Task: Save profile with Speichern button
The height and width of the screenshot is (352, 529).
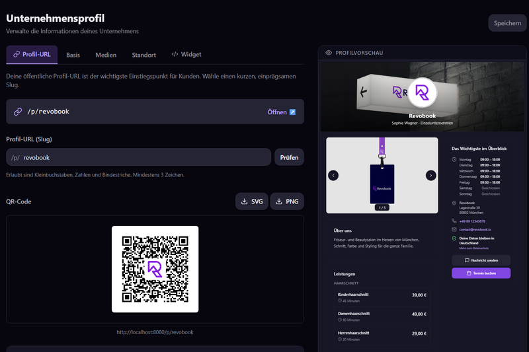Action: click(507, 23)
